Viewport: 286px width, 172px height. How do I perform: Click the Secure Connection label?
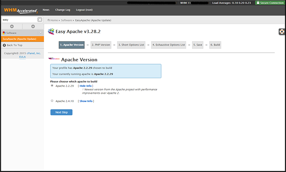272,3
